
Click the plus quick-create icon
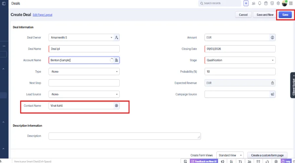coord(246,3)
